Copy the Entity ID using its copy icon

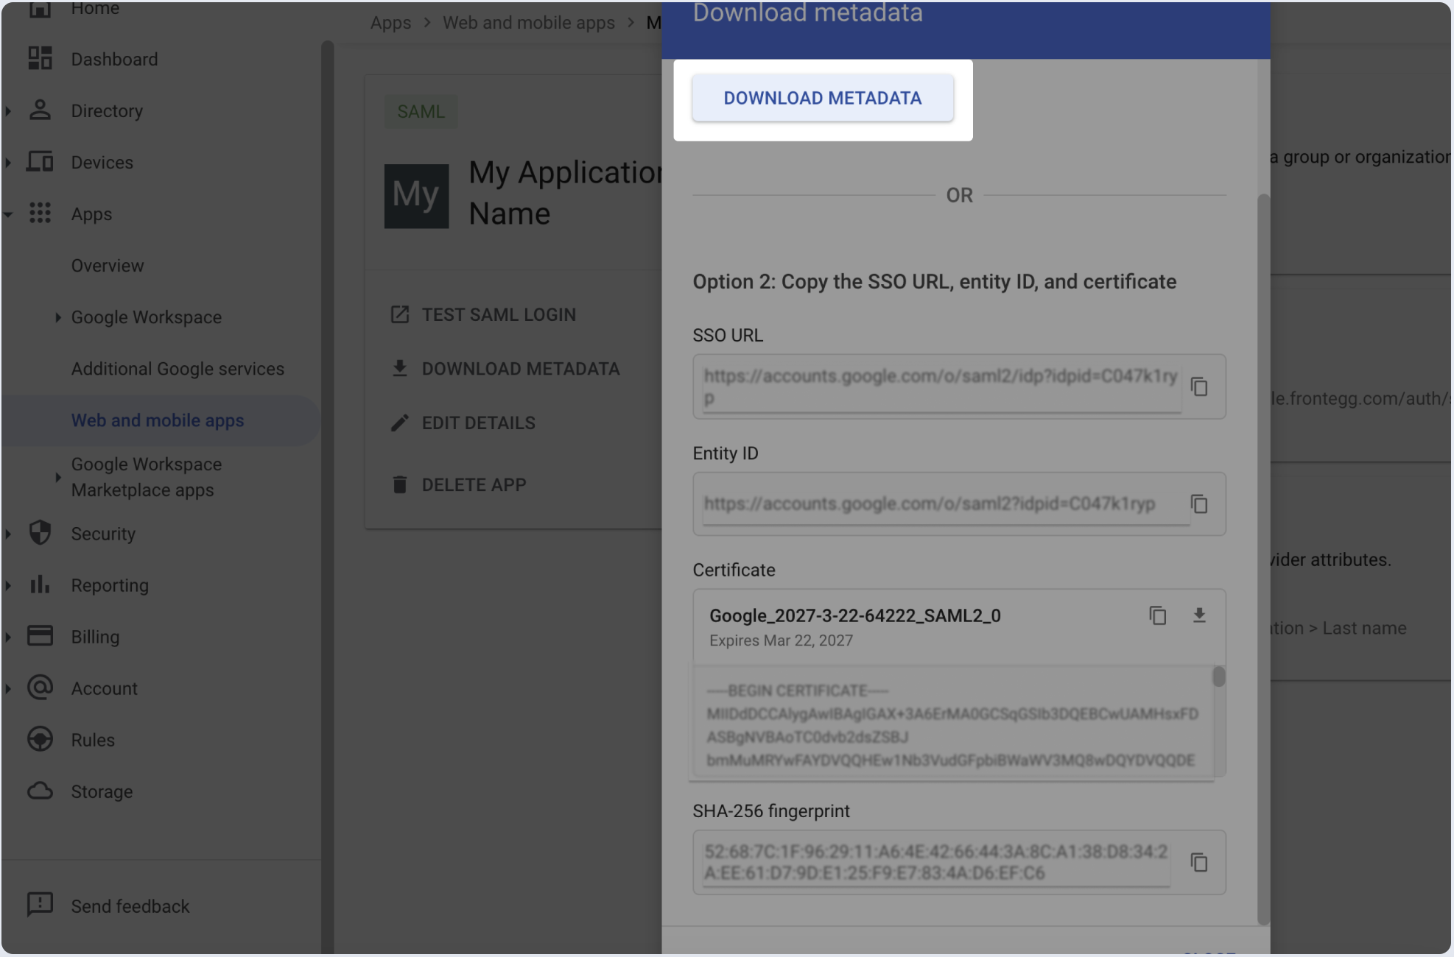pyautogui.click(x=1199, y=504)
